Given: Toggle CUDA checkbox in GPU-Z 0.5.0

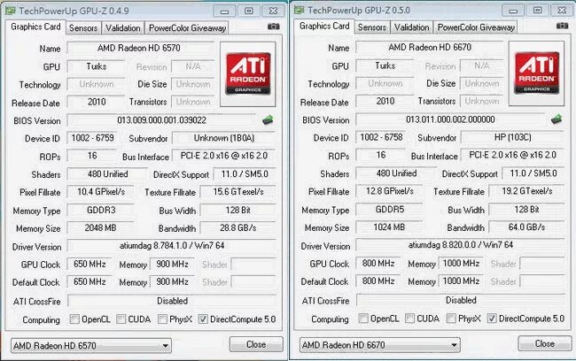Looking at the screenshot, I should pos(409,318).
